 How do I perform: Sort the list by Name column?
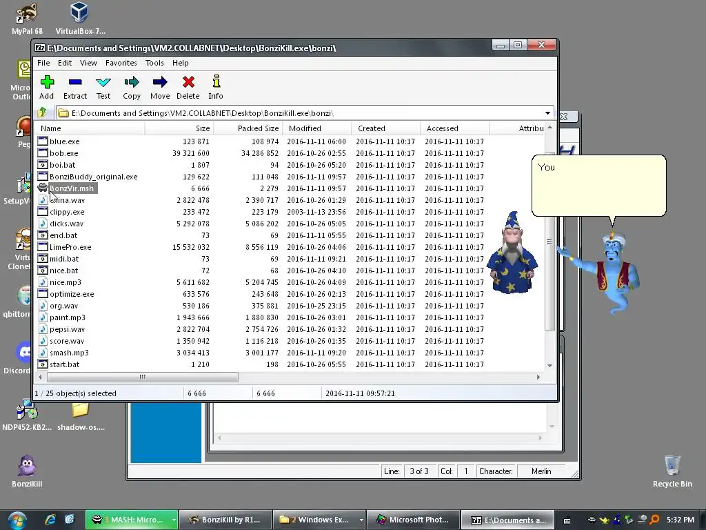[90, 128]
